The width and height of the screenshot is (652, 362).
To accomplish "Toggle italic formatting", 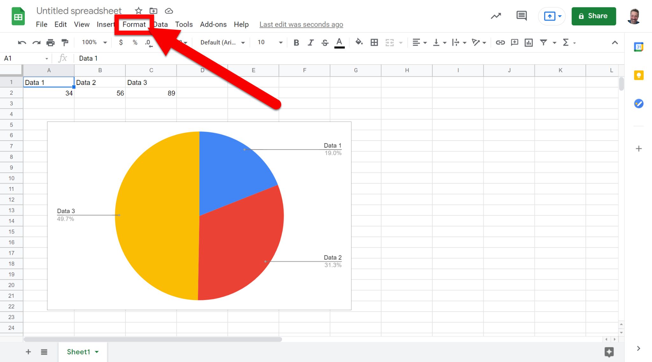I will [x=310, y=43].
